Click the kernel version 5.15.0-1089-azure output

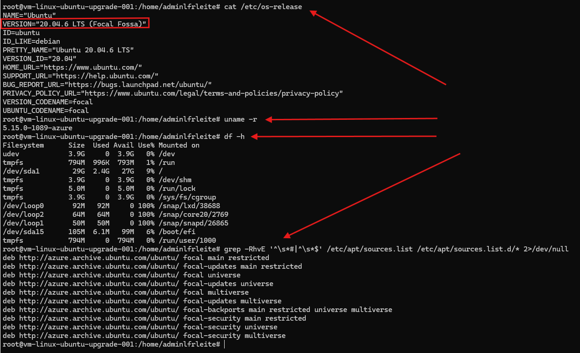coord(37,128)
